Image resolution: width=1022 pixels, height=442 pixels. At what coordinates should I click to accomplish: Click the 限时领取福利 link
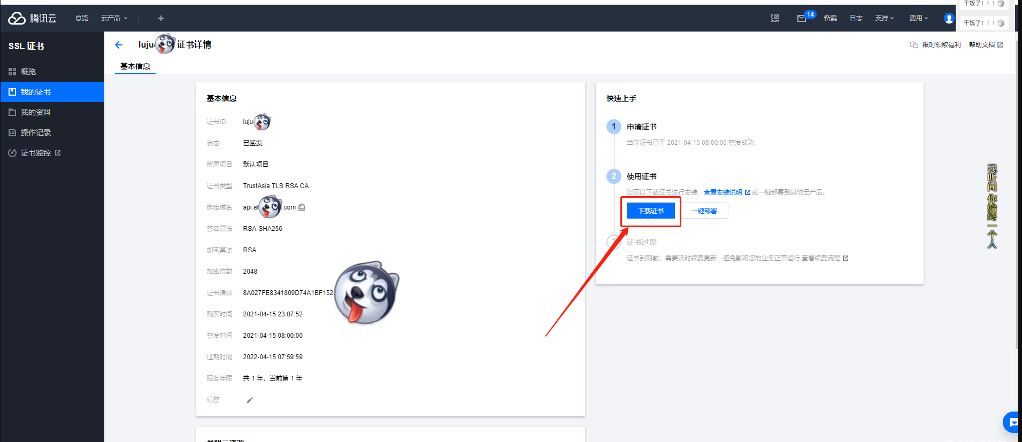(x=935, y=45)
